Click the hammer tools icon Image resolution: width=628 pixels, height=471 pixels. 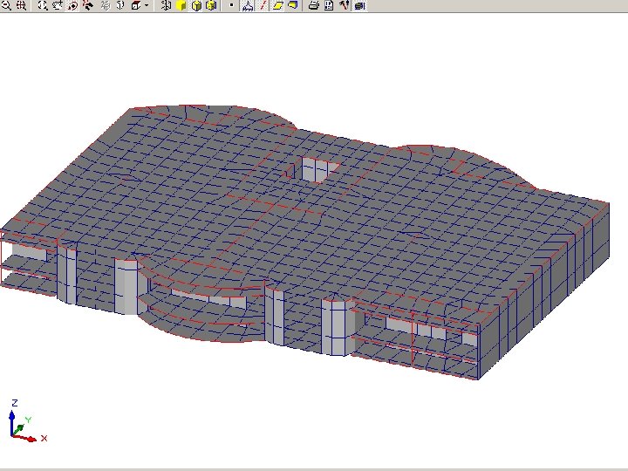click(344, 5)
